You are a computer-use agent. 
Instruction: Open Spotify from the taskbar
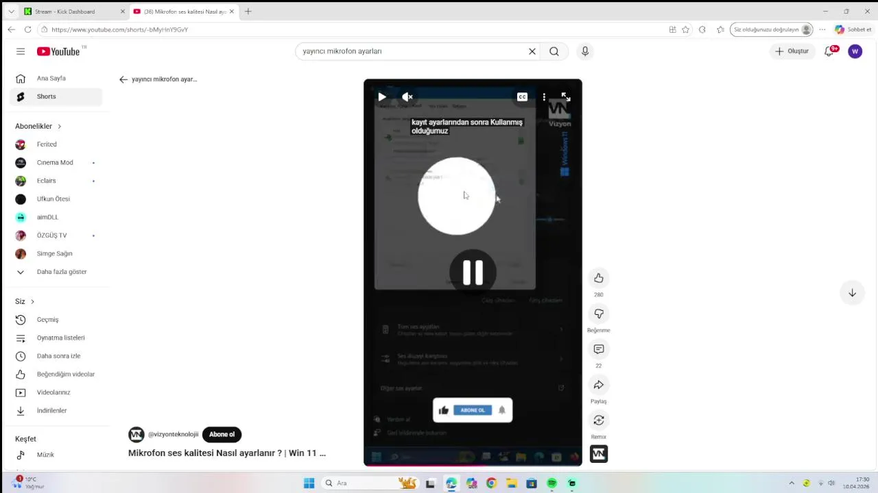click(x=551, y=483)
